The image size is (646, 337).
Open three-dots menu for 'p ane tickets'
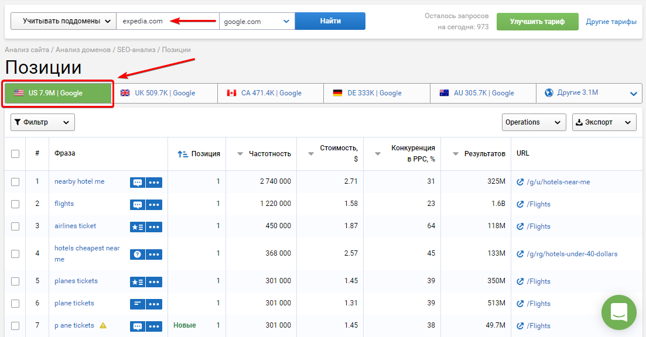pyautogui.click(x=154, y=326)
